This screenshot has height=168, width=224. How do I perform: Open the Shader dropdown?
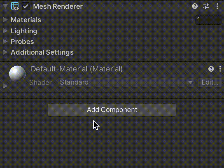click(x=126, y=82)
